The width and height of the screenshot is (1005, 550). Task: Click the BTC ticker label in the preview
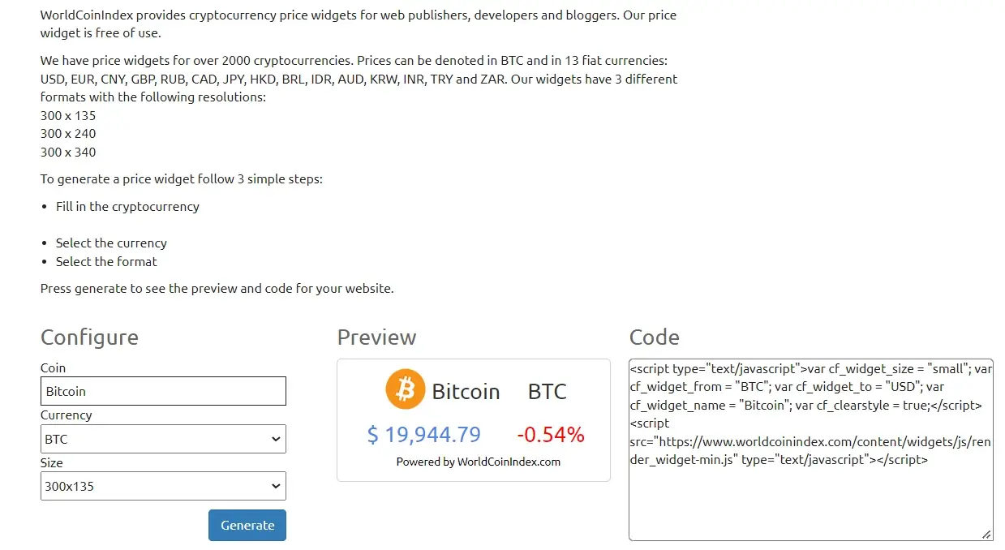(x=547, y=391)
